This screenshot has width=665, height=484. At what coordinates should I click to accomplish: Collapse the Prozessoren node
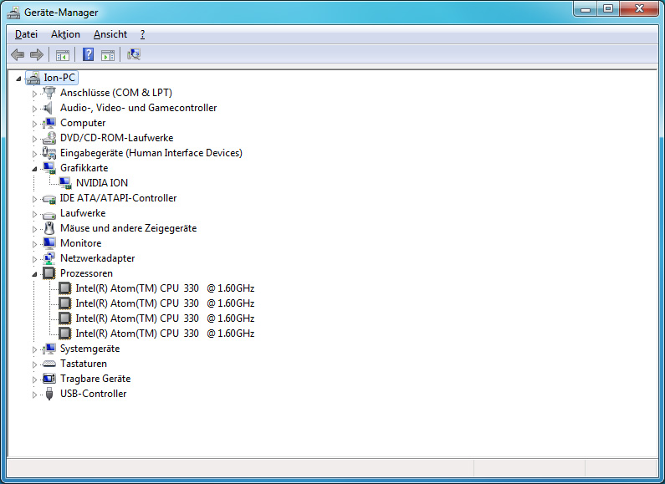35,274
